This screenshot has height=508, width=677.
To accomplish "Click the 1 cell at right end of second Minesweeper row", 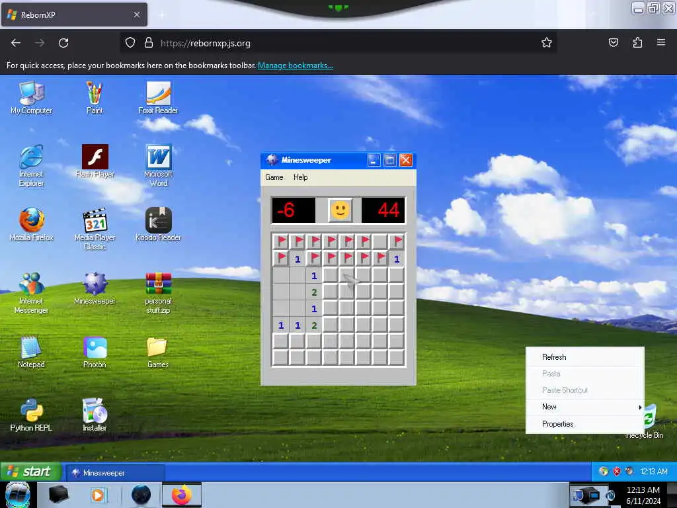I will tap(397, 259).
